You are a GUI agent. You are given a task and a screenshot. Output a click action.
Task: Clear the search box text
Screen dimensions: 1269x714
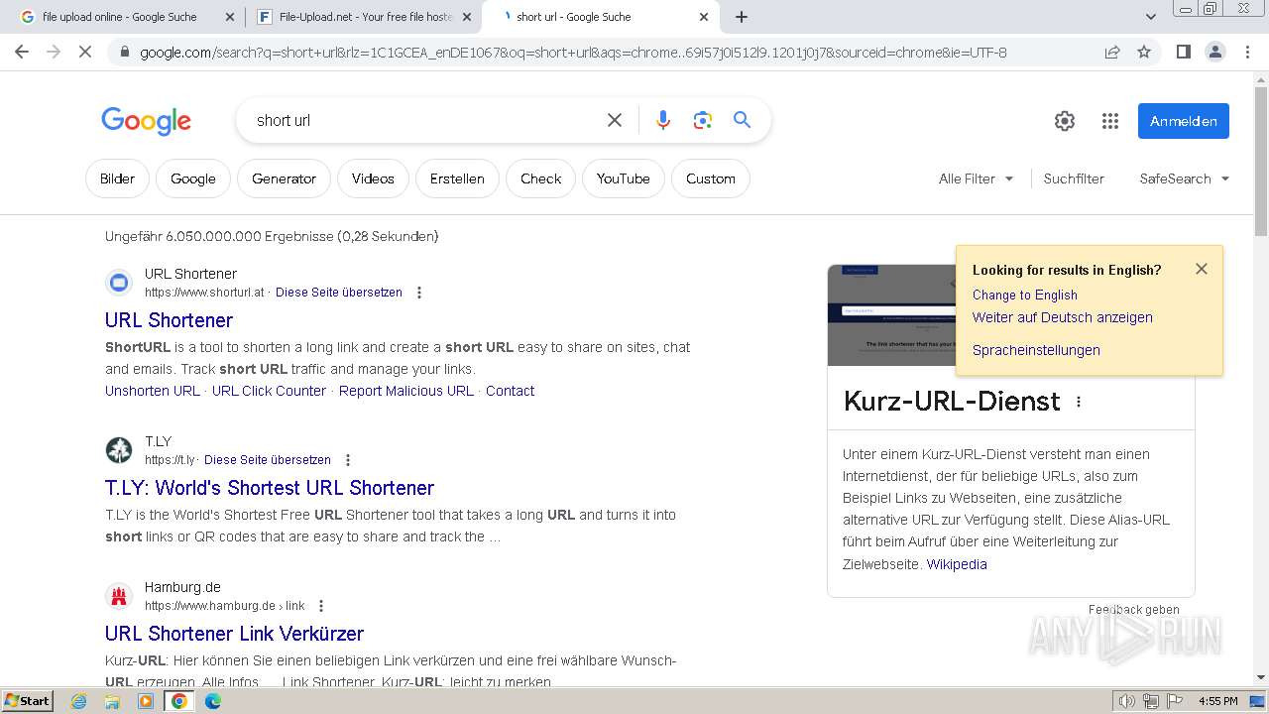tap(615, 120)
